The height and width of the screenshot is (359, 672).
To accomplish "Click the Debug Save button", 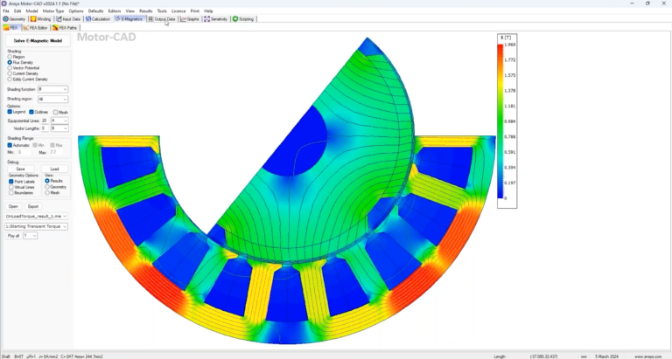I will (20, 169).
